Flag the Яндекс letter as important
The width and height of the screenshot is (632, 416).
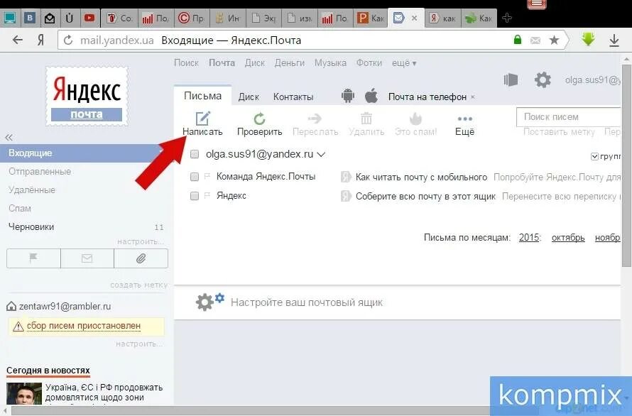[207, 195]
